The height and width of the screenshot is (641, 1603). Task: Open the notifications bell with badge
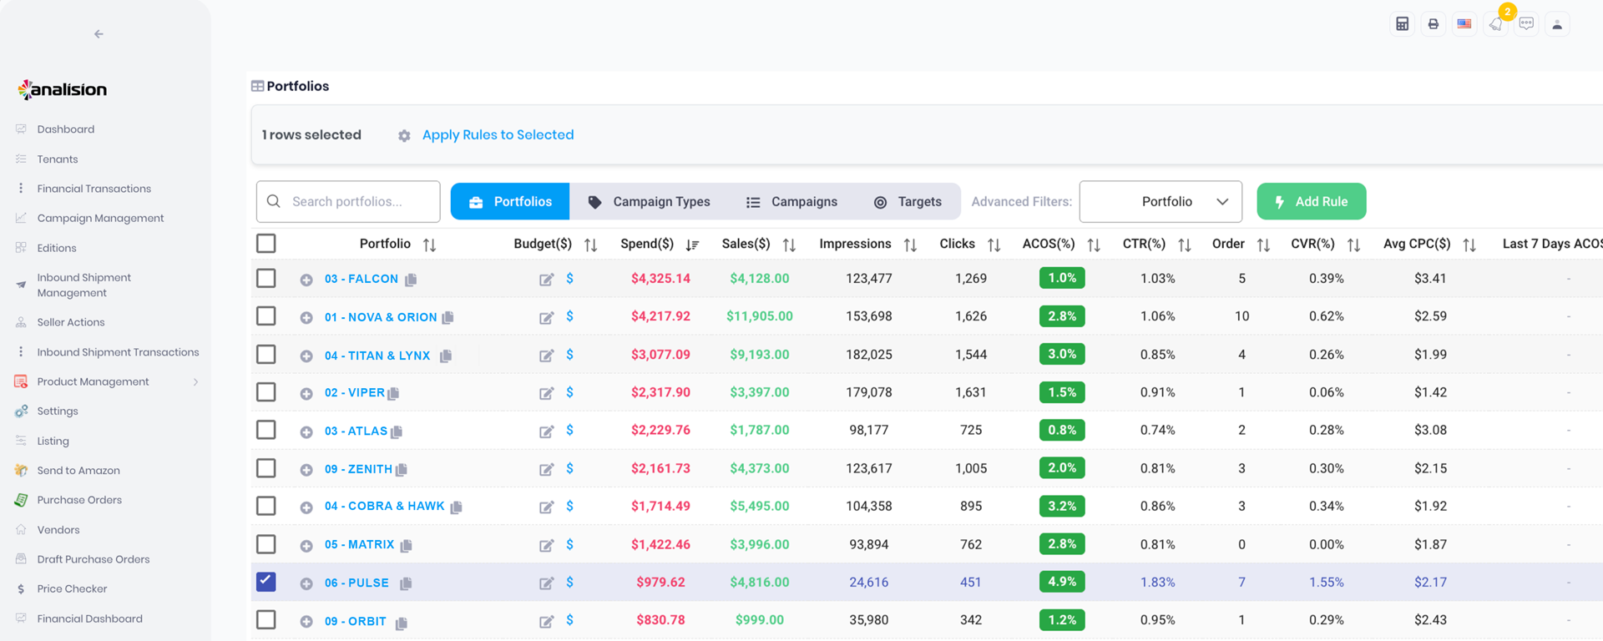[1495, 24]
